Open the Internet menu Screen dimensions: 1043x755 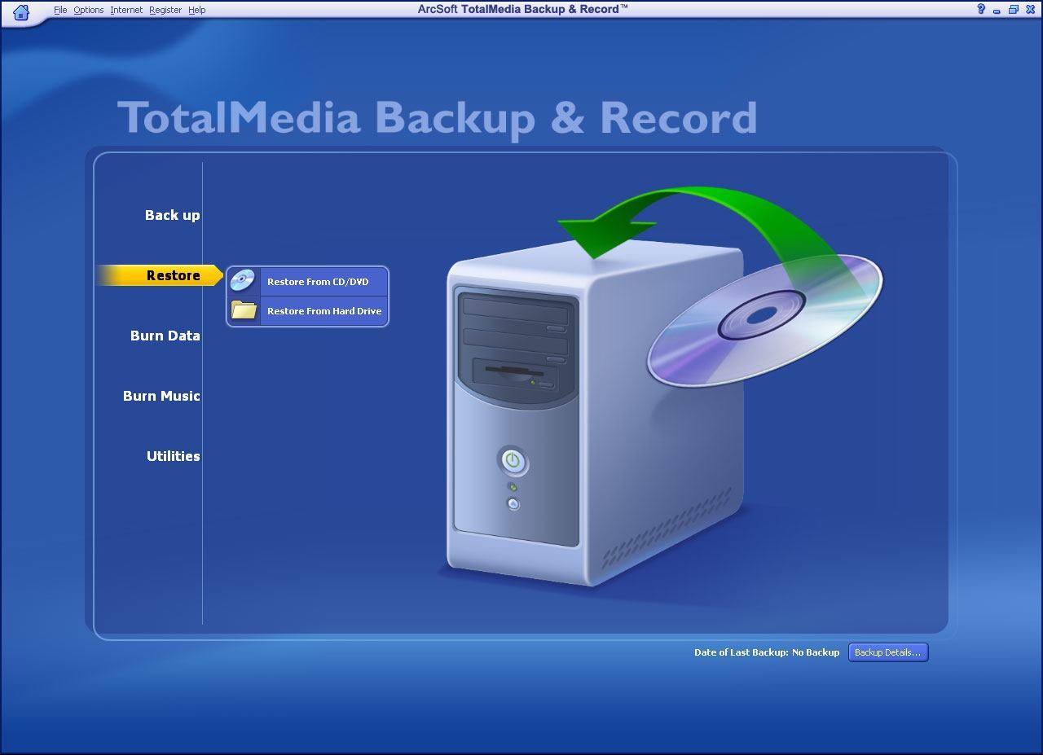[126, 10]
